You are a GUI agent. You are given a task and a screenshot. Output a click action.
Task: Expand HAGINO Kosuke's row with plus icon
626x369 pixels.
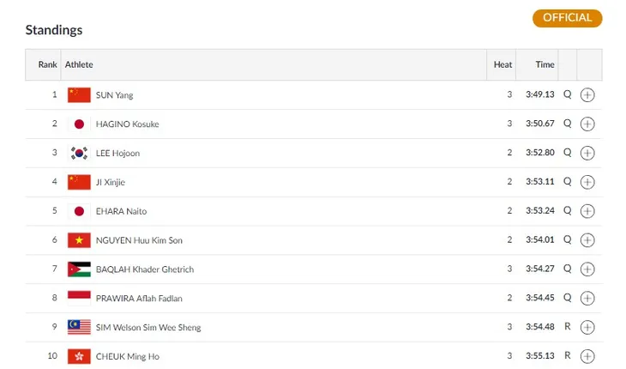(587, 124)
